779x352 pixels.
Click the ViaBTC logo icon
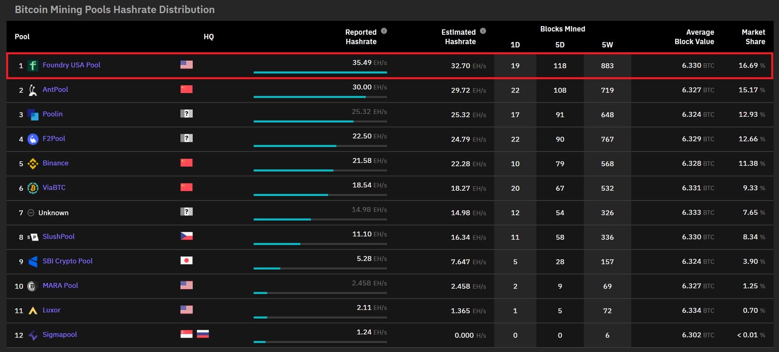click(x=33, y=188)
